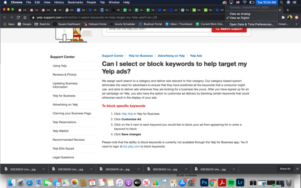Select View as Digital clock option
Screen dimensions: 301x188
tap(240, 18)
